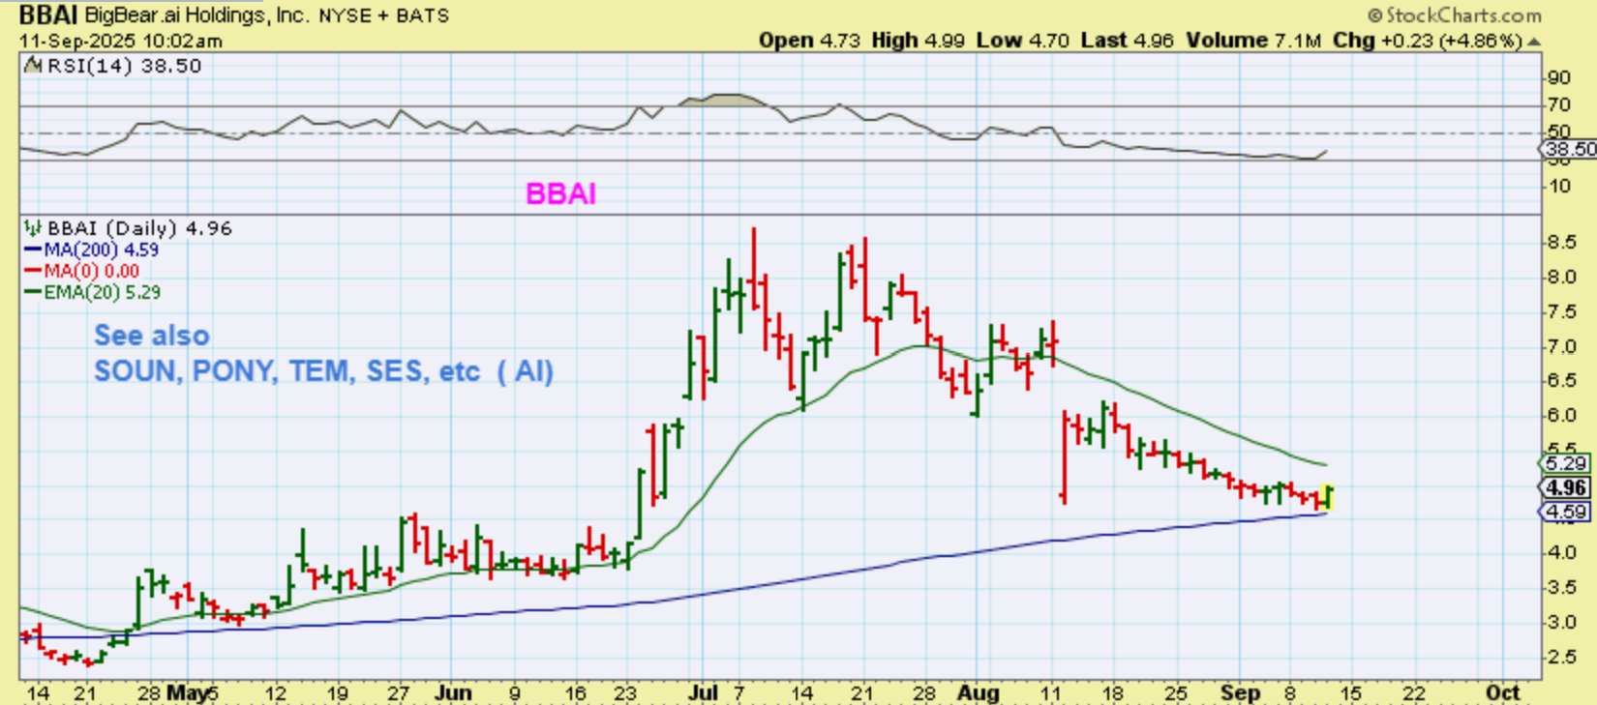The height and width of the screenshot is (705, 1597).
Task: Click the BBAI (Daily) 4.96 legend label
Action: click(139, 228)
